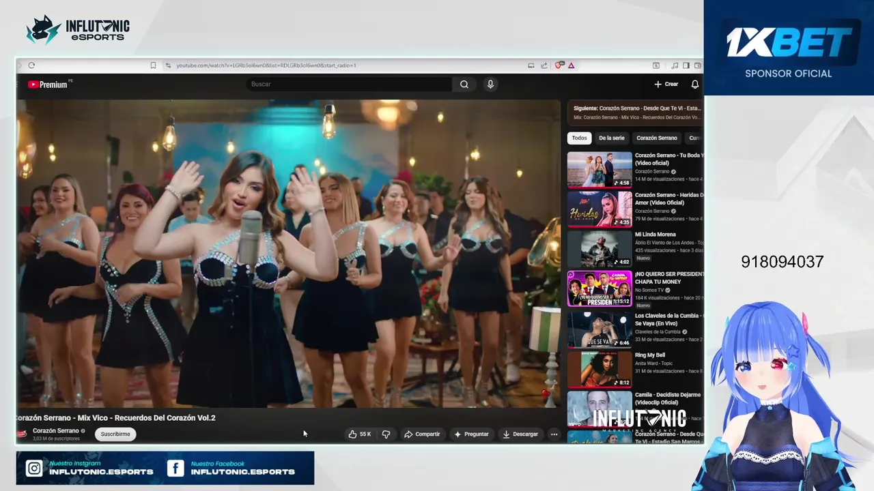The height and width of the screenshot is (491, 874).
Task: Select the De la serie chip
Action: point(612,138)
